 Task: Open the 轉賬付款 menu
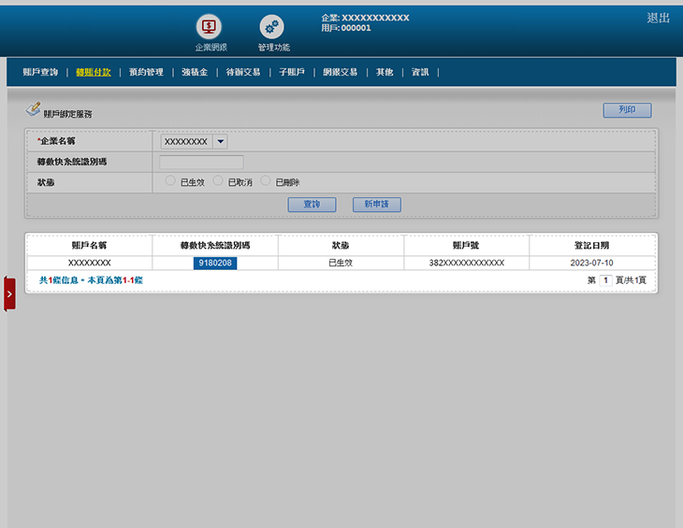pyautogui.click(x=94, y=72)
